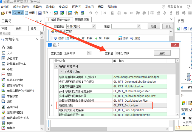
Task: Click the 查找值 search input field
Action: point(132,53)
